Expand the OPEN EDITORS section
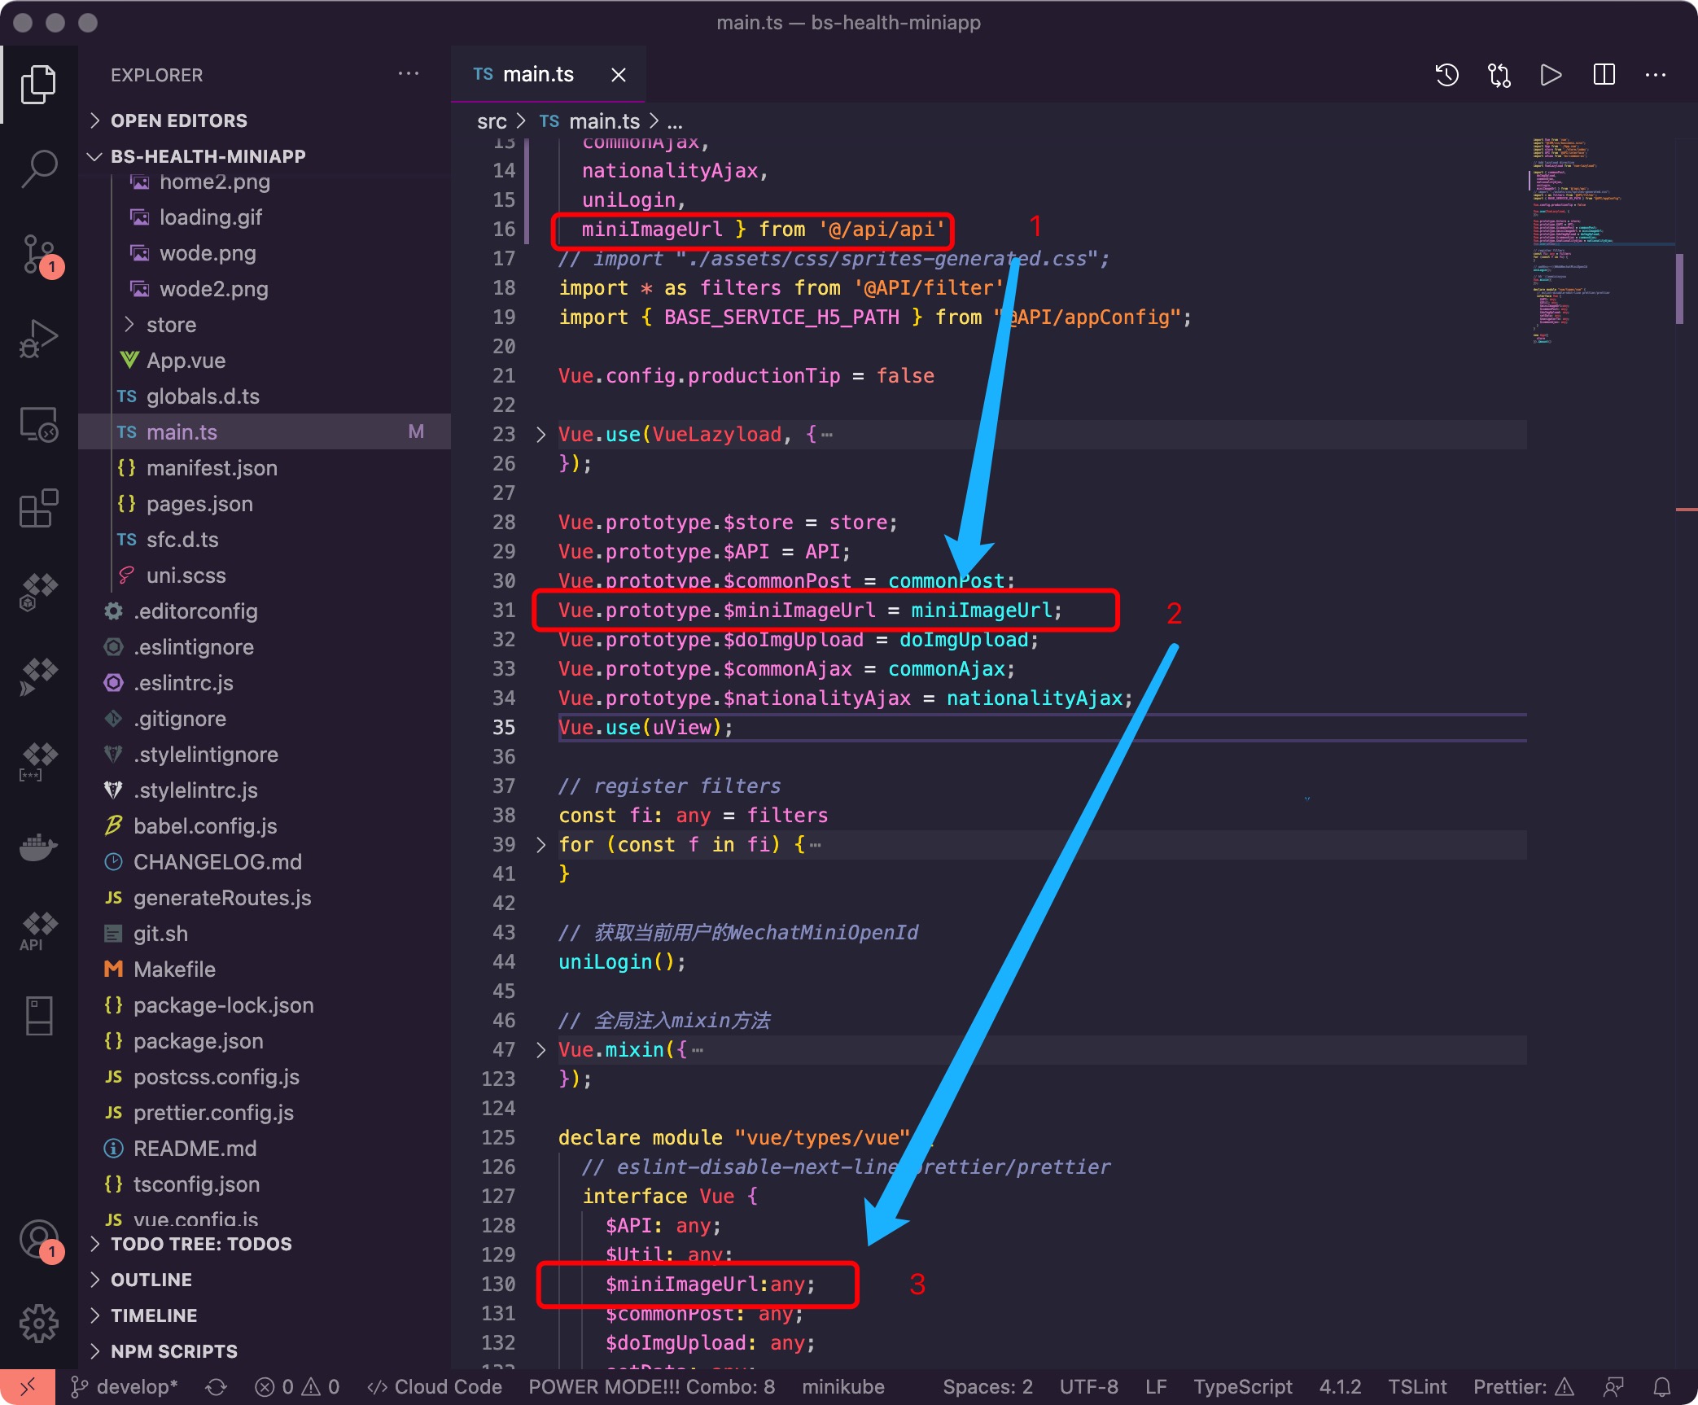Screen dimensions: 1698x1405 click(179, 120)
